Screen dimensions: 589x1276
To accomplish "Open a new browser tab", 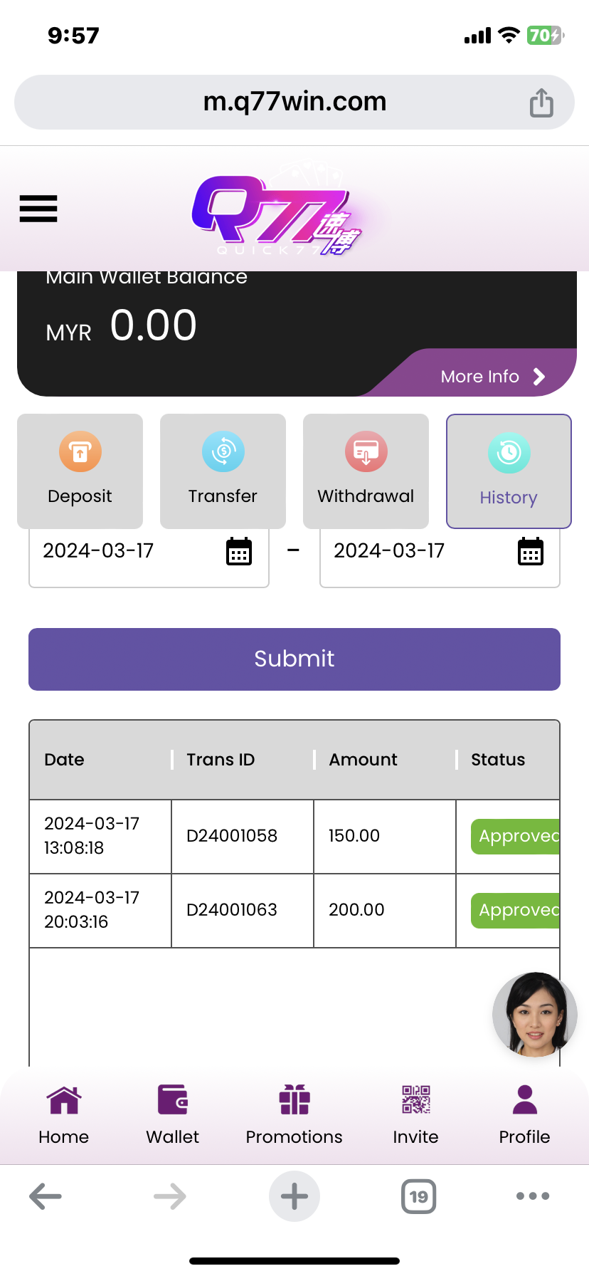I will click(x=294, y=1196).
